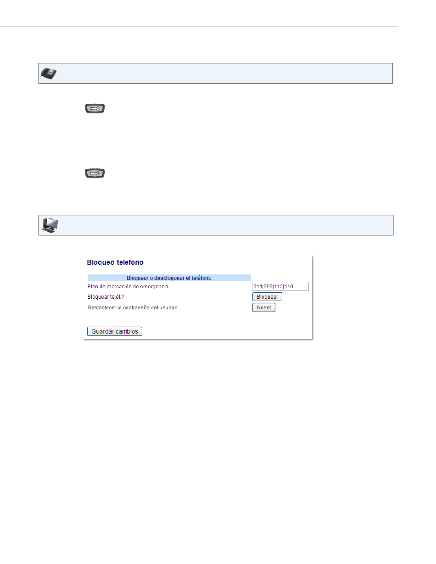Image resolution: width=436 pixels, height=564 pixels.
Task: Click the computer monitor icon in the lower banner
Action: pos(50,225)
